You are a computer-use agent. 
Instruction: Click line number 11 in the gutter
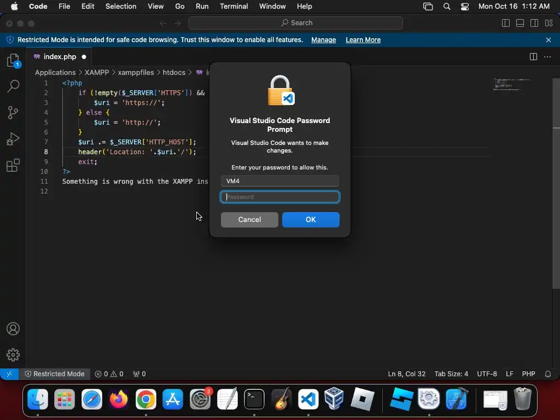coord(44,182)
